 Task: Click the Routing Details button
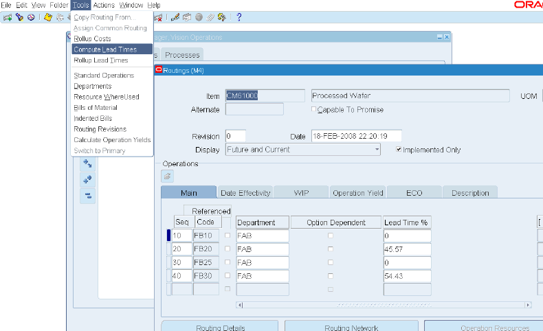(220, 326)
